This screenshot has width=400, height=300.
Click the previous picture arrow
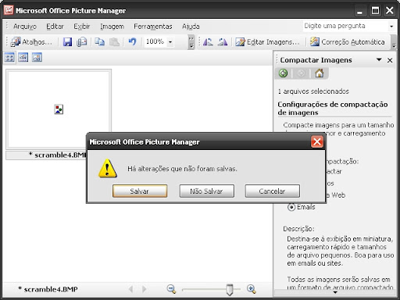pos(131,289)
